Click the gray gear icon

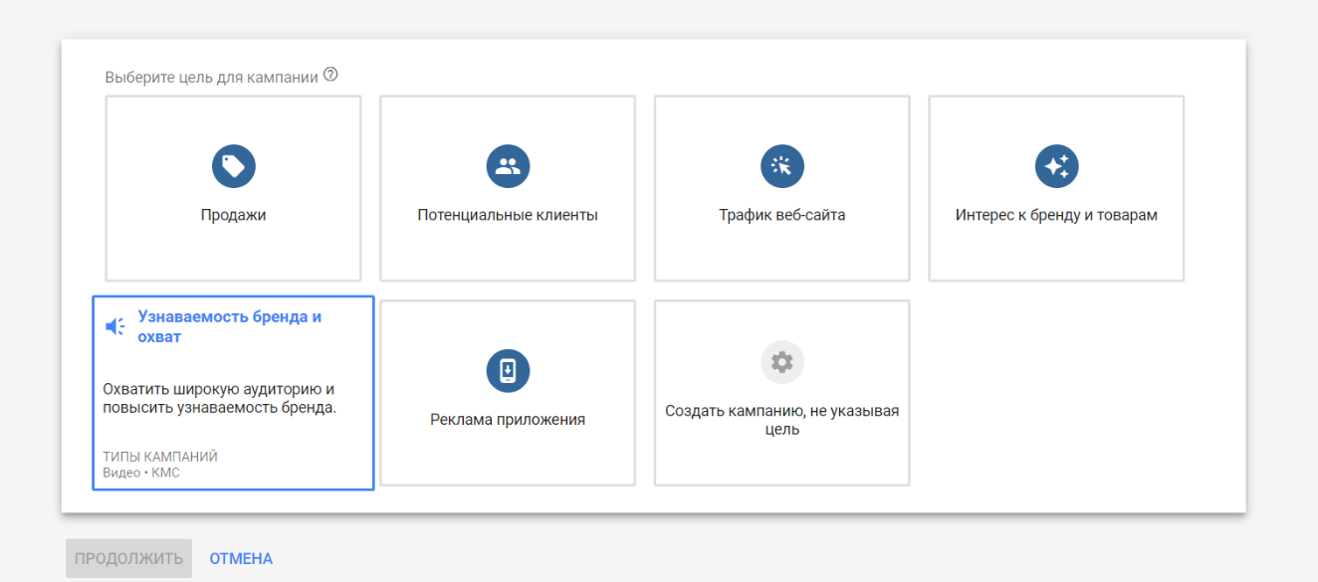coord(782,363)
